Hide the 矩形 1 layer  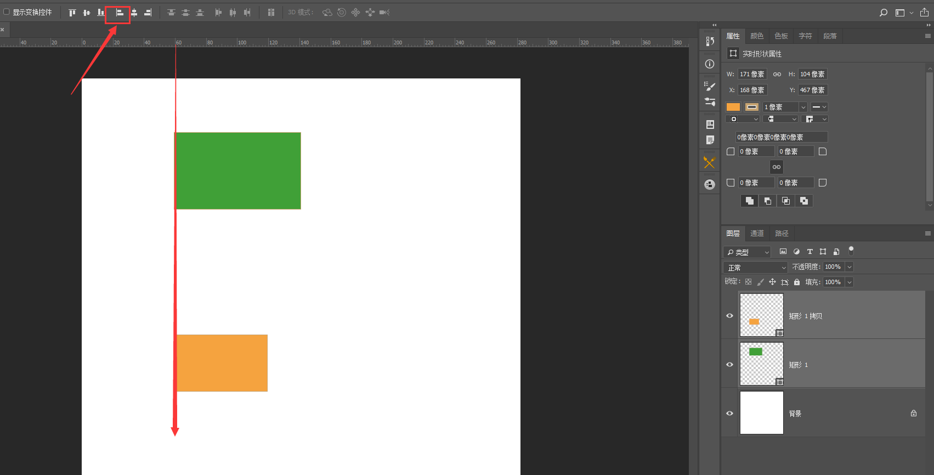coord(729,365)
